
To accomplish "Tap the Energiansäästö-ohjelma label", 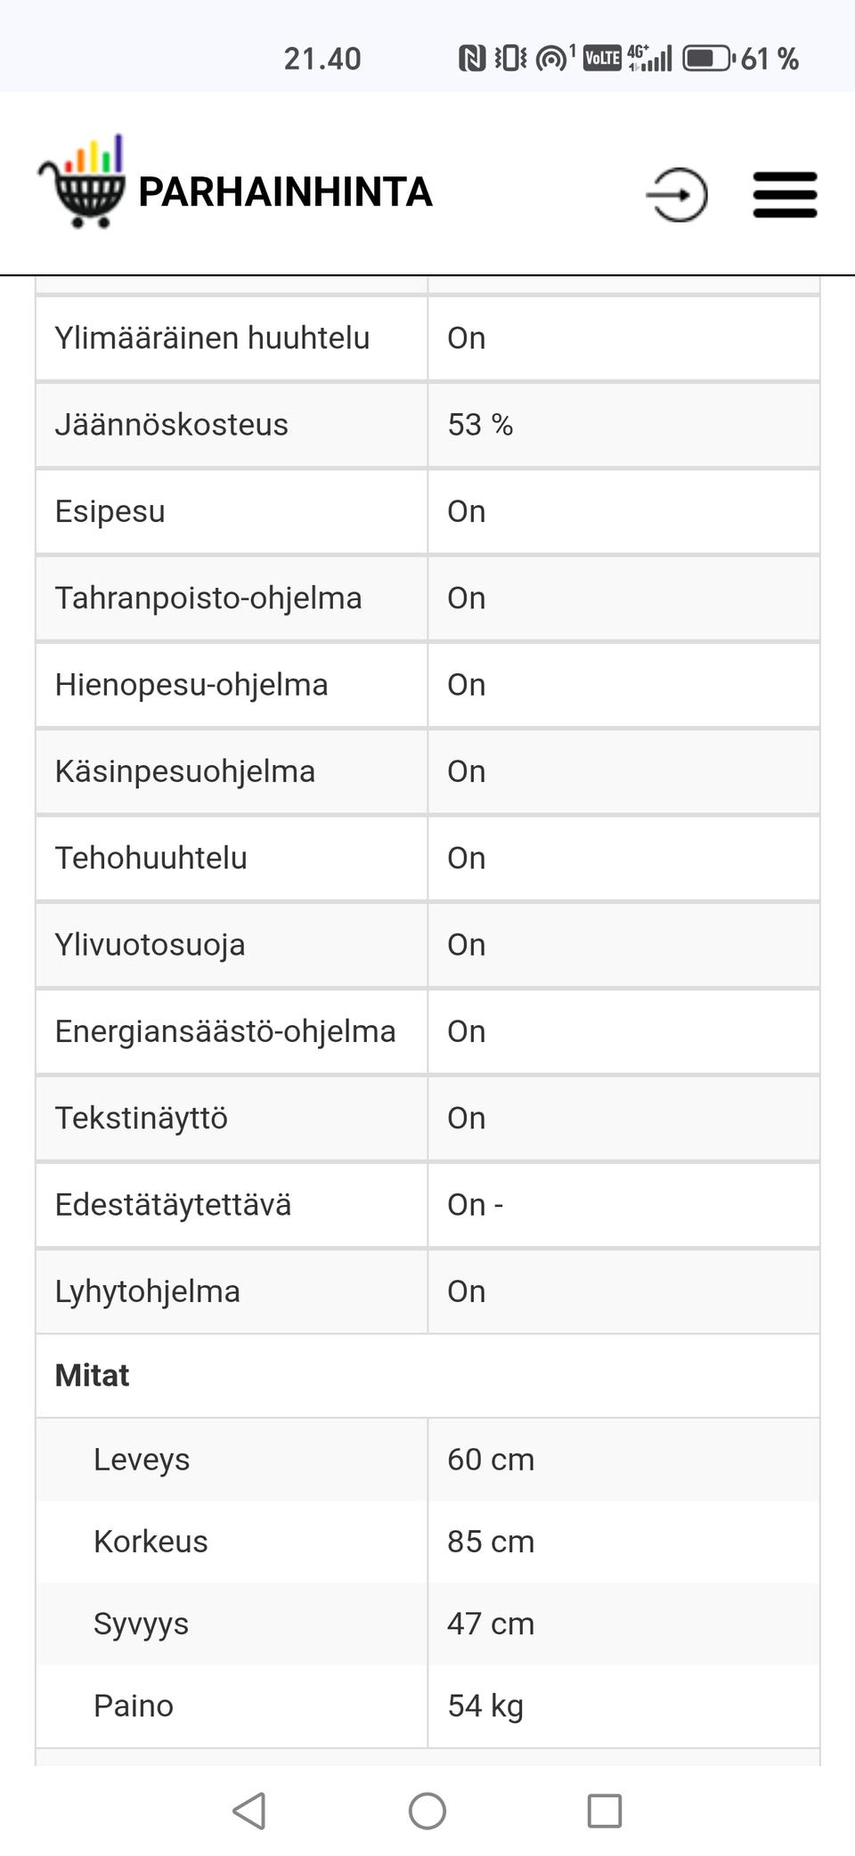I will 225,1031.
